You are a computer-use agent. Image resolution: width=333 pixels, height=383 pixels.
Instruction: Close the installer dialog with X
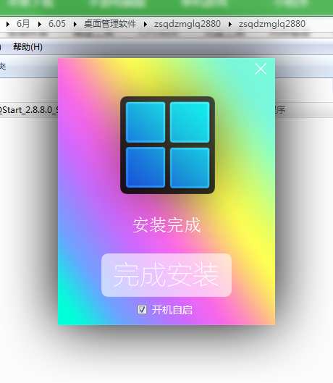tap(261, 69)
